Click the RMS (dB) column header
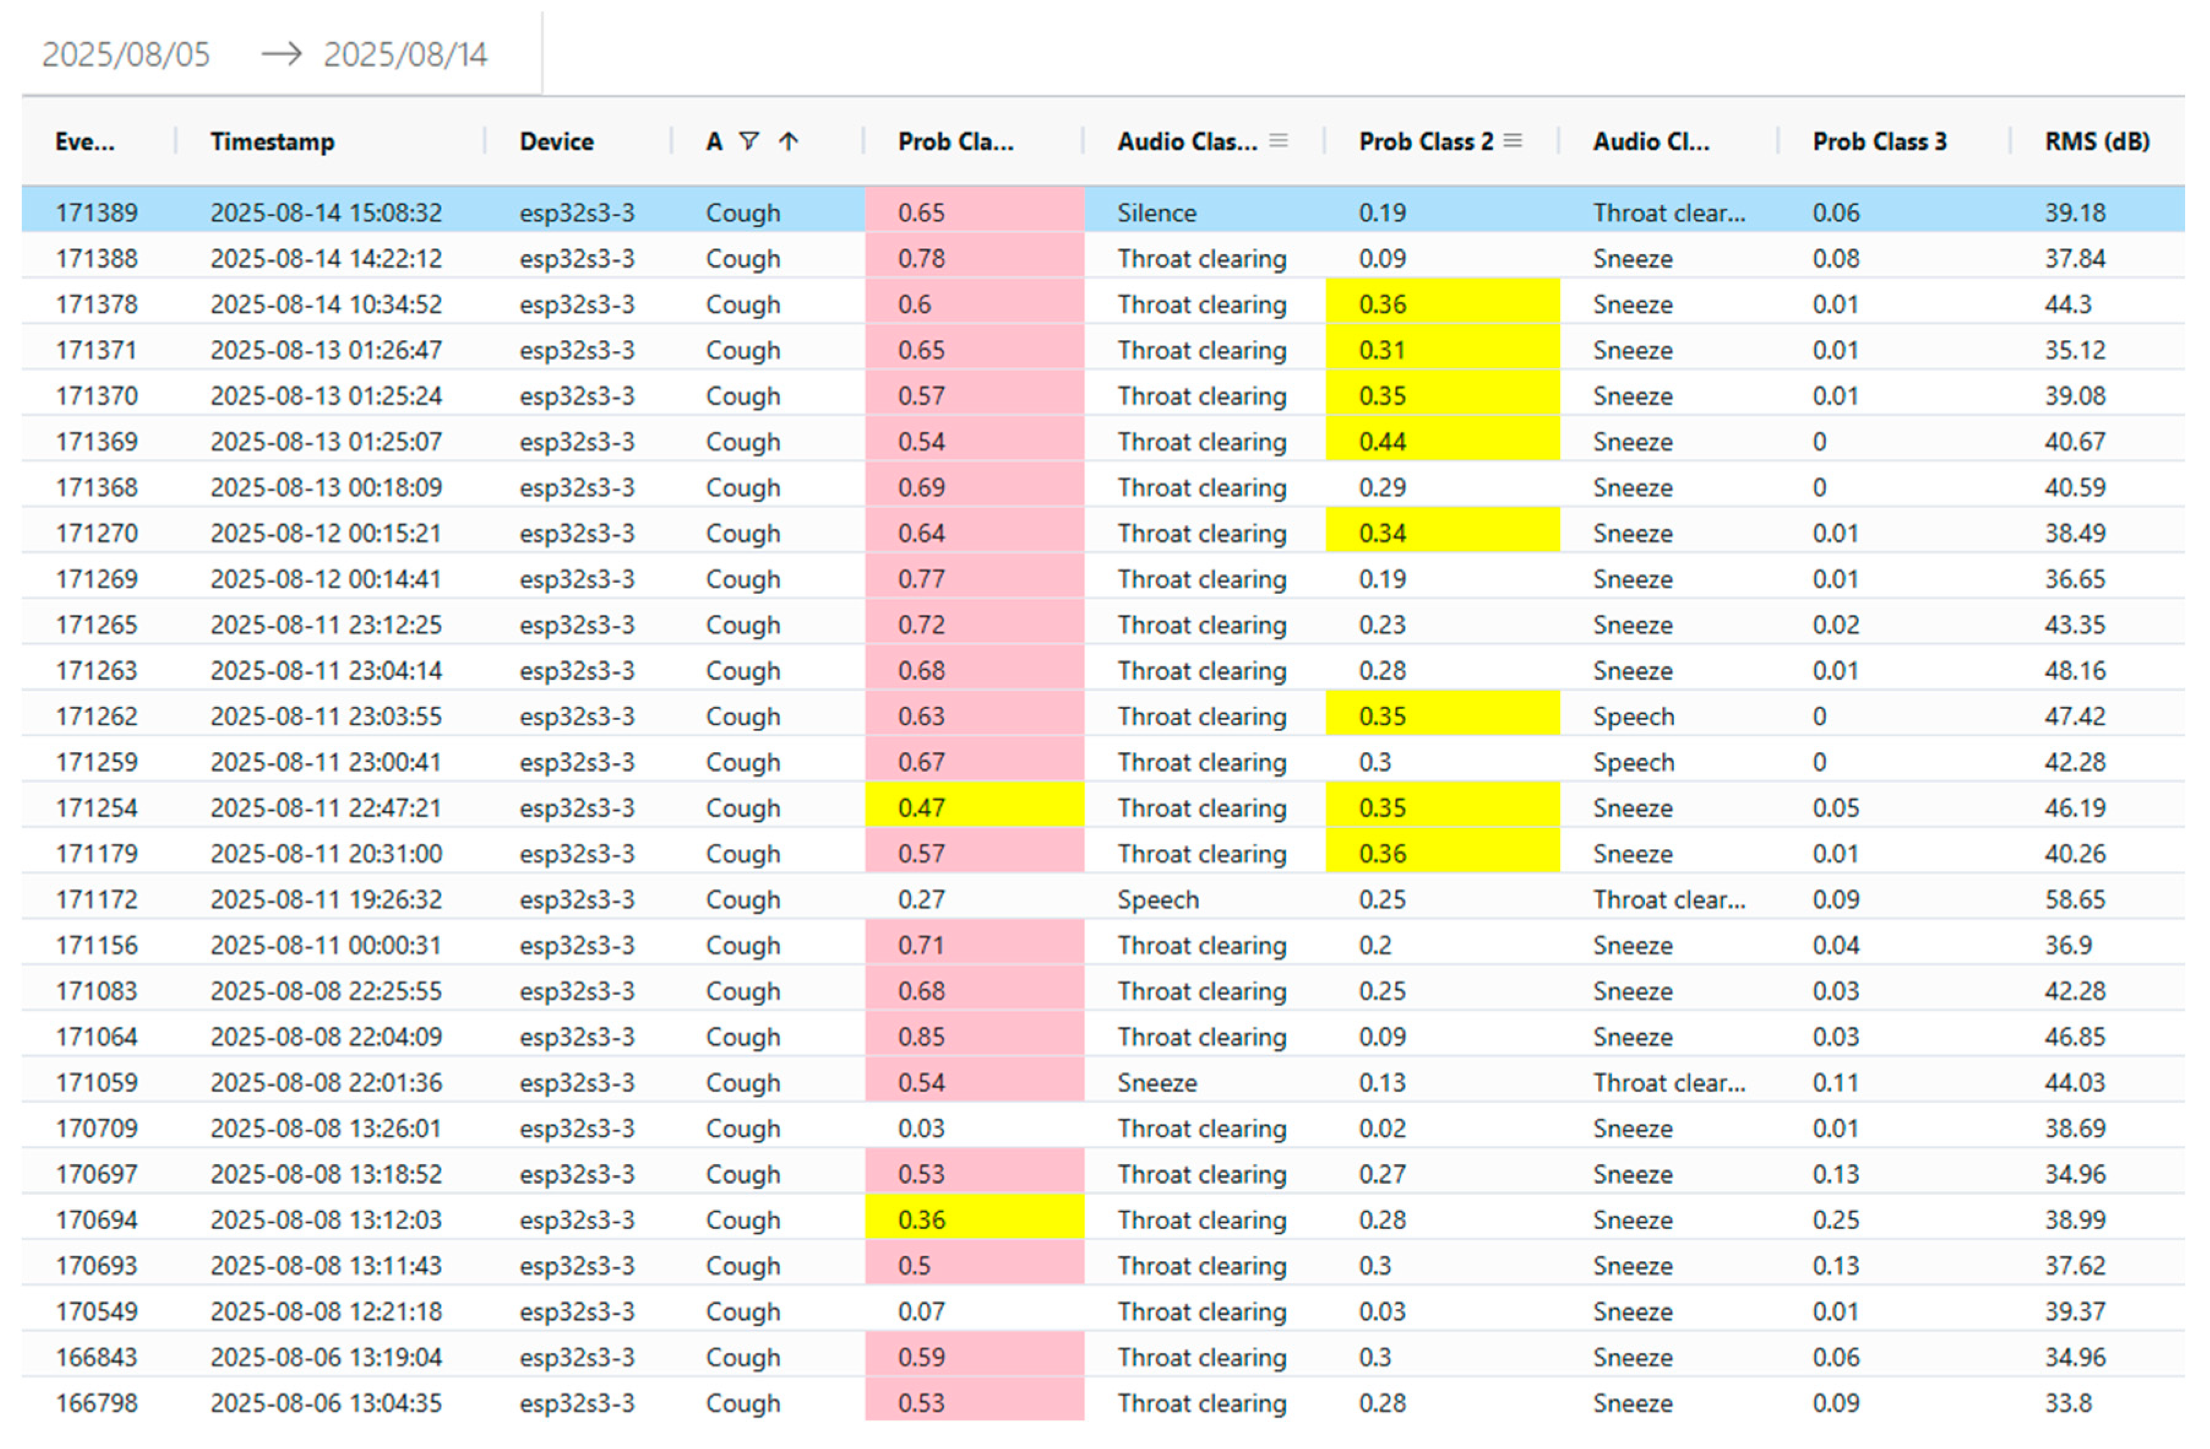Image resolution: width=2210 pixels, height=1449 pixels. click(x=2097, y=141)
